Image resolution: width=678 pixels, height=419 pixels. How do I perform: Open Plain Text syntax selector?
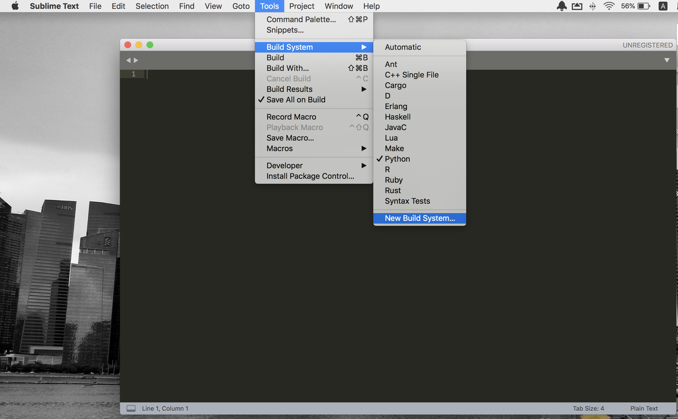(x=644, y=408)
